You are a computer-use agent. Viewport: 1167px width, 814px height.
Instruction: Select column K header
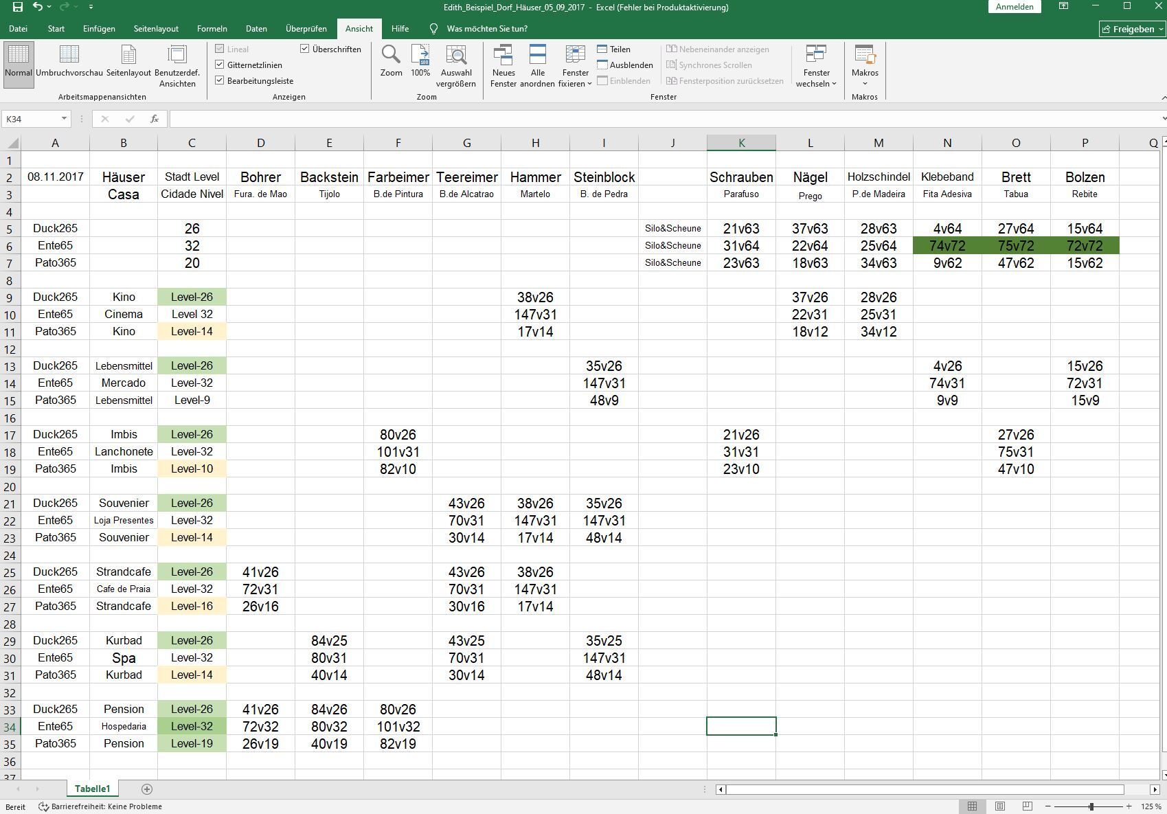tap(741, 143)
